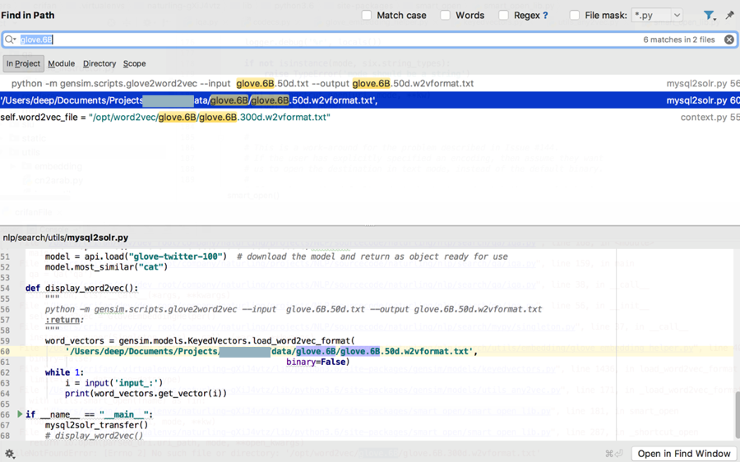Viewport: 740px width, 462px height.
Task: Clear search text with the X icon
Action: (x=729, y=39)
